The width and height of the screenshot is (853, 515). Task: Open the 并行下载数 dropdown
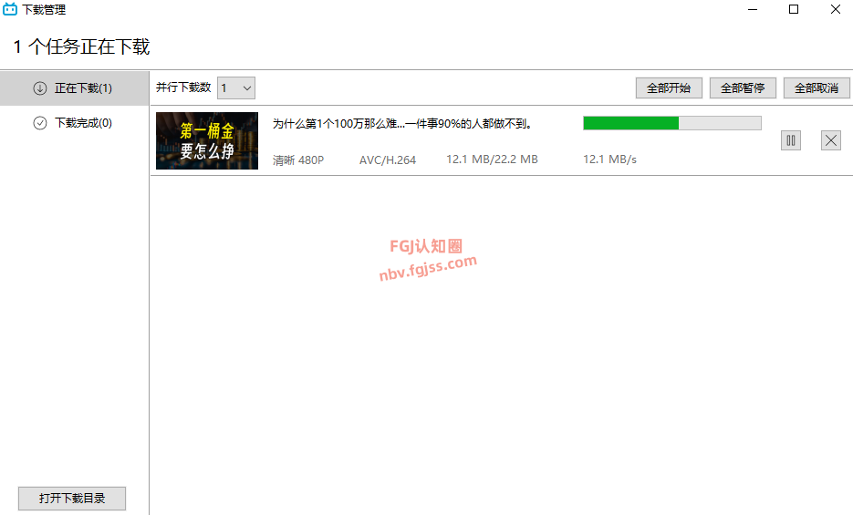[x=236, y=88]
